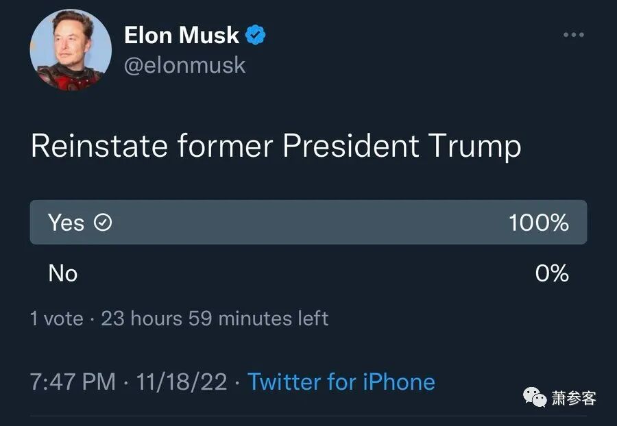Viewport: 617px width, 426px height.
Task: Select the Yes poll option
Action: pos(308,223)
